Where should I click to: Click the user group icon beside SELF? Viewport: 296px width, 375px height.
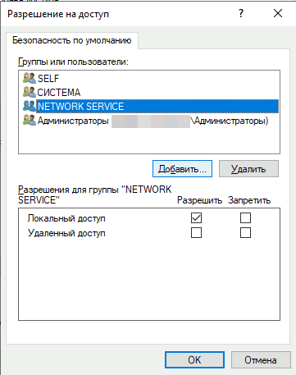30,78
